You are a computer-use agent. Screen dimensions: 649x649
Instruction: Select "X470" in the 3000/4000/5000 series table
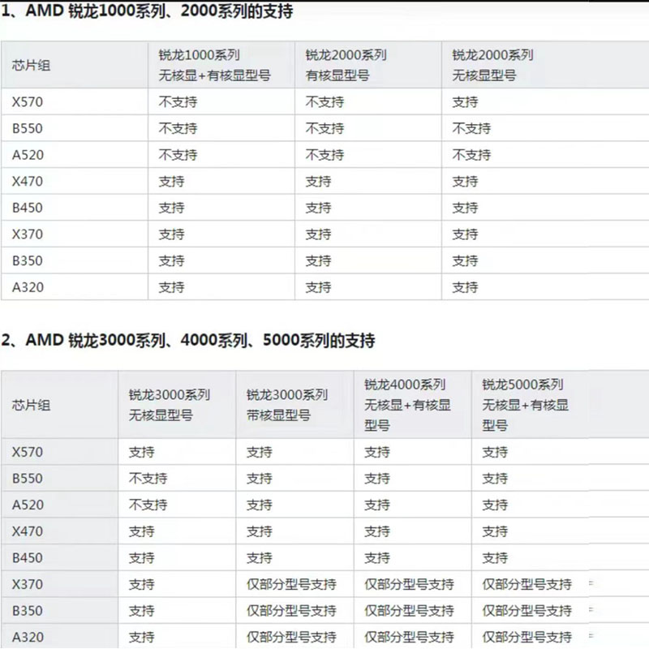(28, 531)
